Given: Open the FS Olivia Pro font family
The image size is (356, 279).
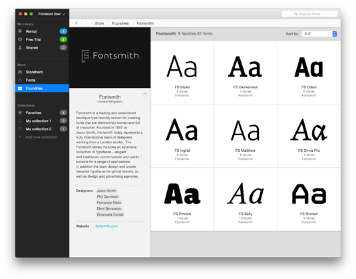Looking at the screenshot, I should (309, 136).
